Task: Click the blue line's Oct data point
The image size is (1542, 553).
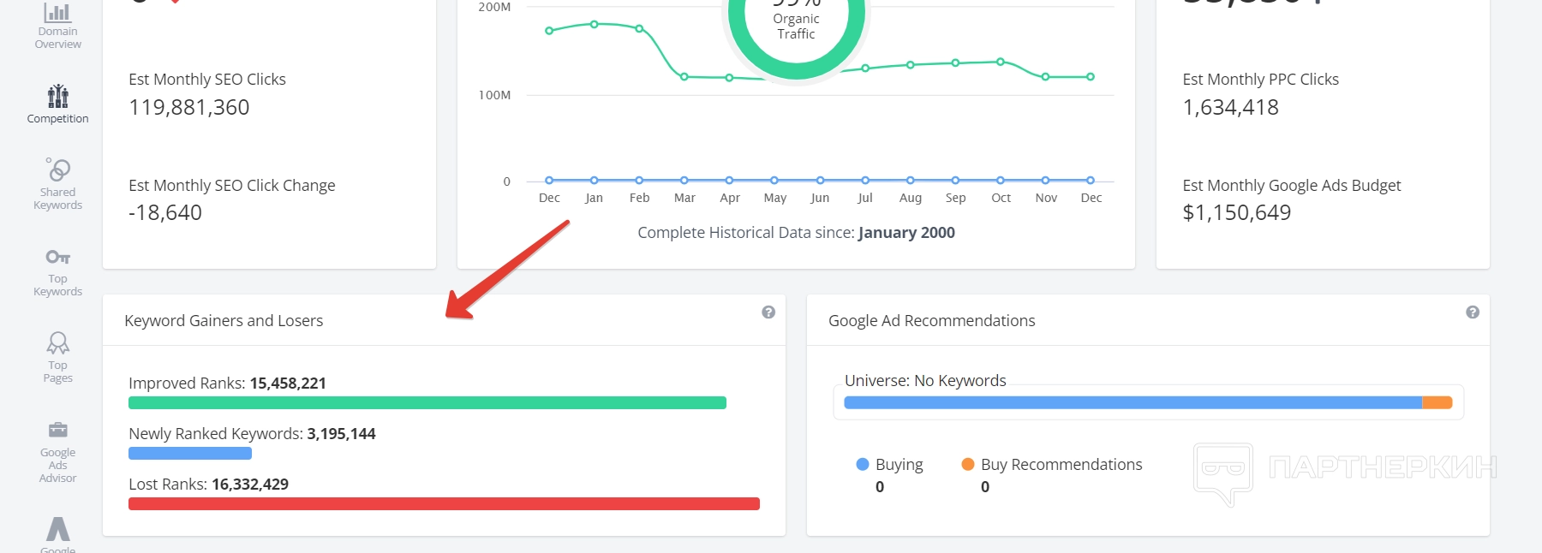Action: tap(1001, 180)
